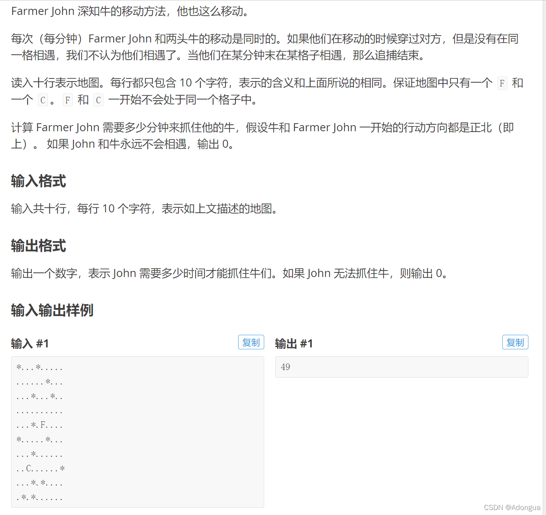
Task: Click the sentence 输出一个数字，表示 John
Action: point(230,273)
